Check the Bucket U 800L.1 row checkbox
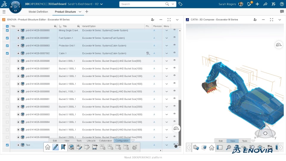The image size is (286, 161). point(7,61)
